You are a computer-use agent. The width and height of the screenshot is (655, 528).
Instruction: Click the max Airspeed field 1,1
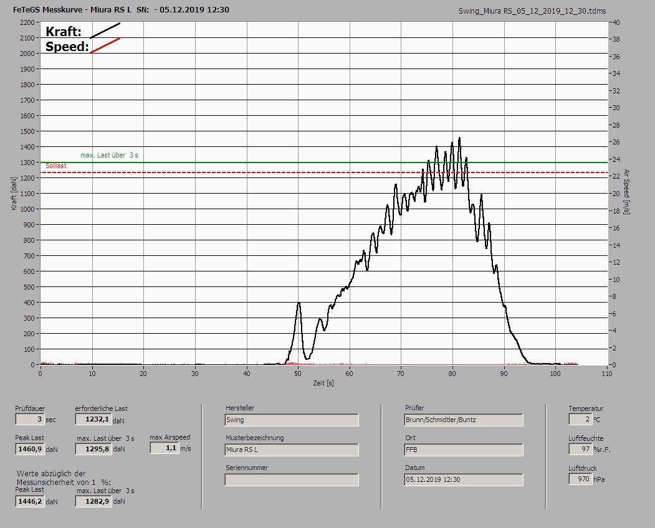point(164,448)
